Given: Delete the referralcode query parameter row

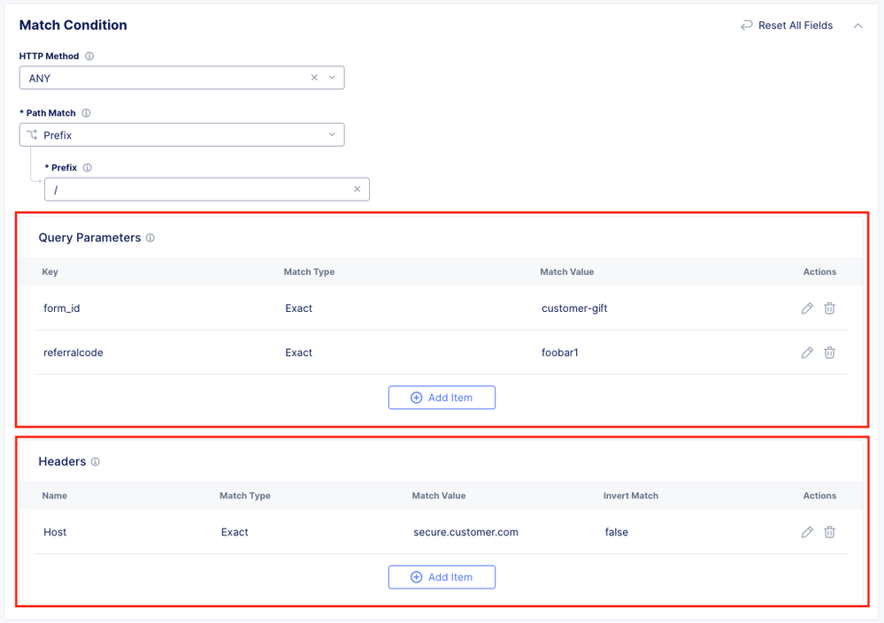Looking at the screenshot, I should (x=829, y=353).
